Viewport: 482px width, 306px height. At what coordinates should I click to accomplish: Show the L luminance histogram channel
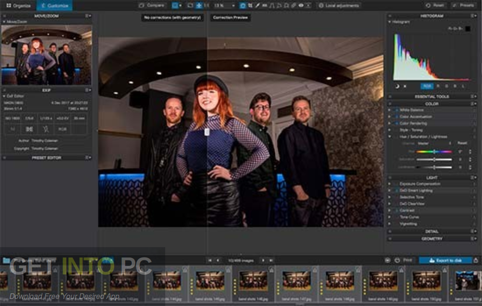463,87
